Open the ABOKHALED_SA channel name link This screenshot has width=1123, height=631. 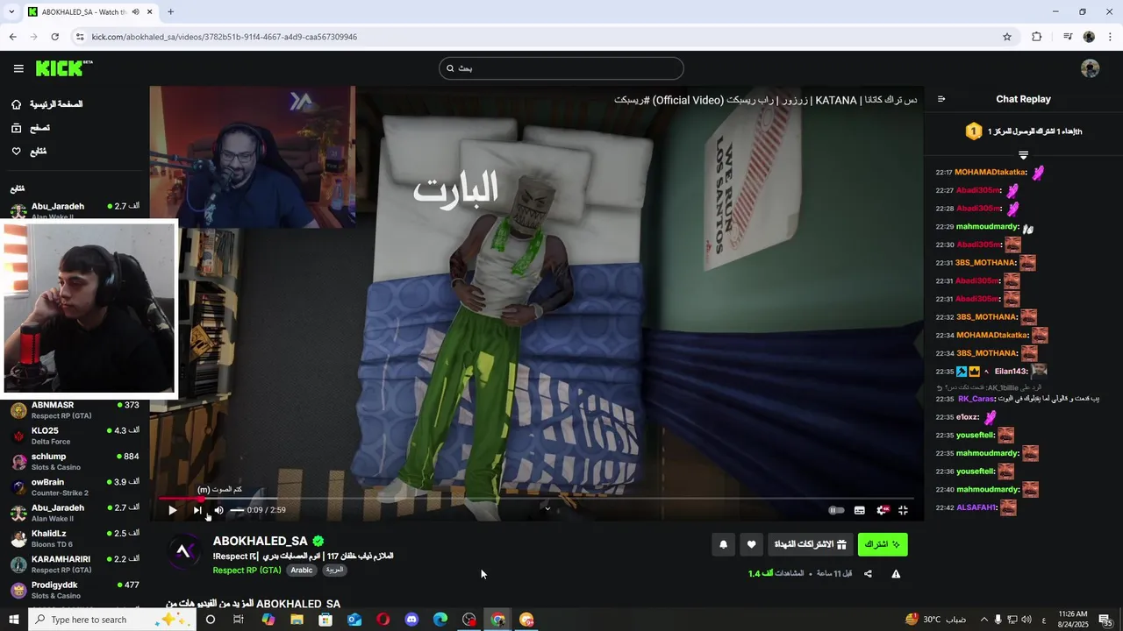pos(260,541)
